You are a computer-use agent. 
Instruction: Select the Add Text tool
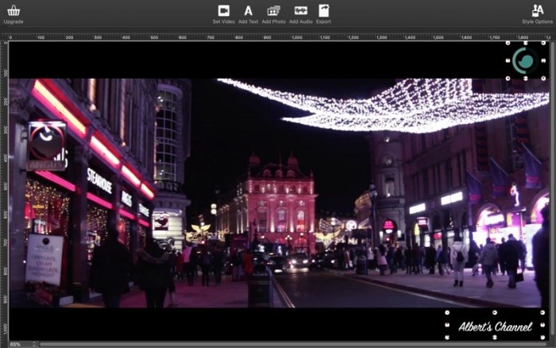click(248, 11)
